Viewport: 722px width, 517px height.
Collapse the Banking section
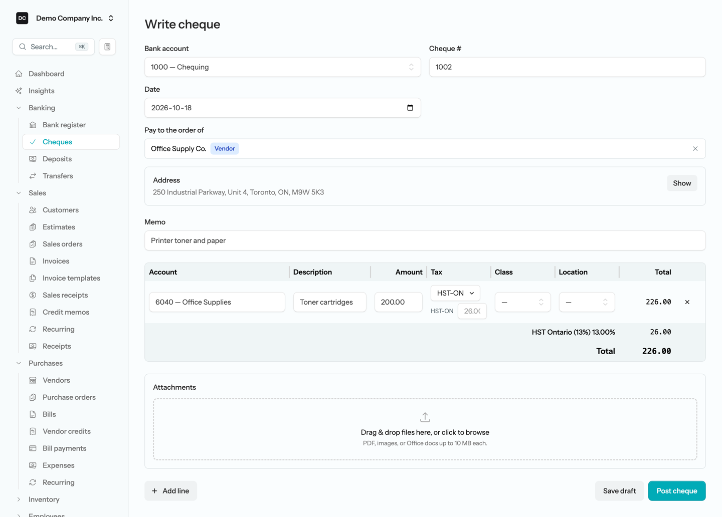19,108
